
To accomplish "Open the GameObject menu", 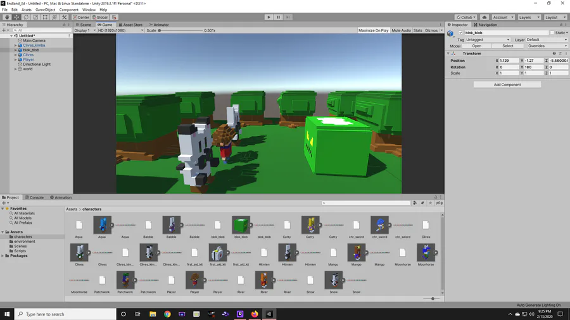I will tap(46, 9).
